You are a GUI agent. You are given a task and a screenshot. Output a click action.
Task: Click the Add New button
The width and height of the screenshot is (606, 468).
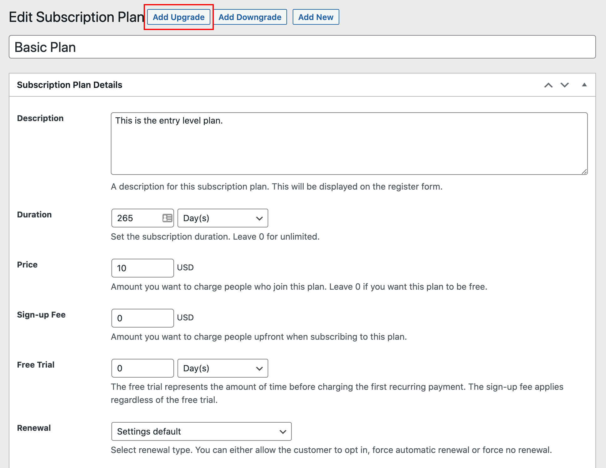point(316,17)
